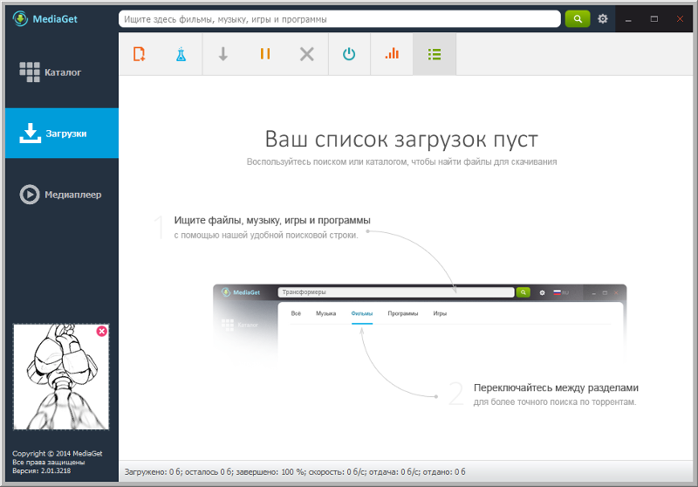This screenshot has height=487, width=698.
Task: Click the status bar download statistics text
Action: point(295,472)
